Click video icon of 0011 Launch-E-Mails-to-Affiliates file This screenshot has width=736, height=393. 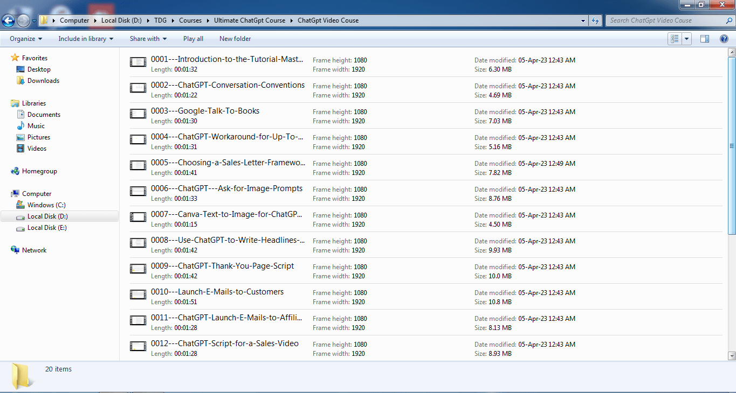point(138,320)
